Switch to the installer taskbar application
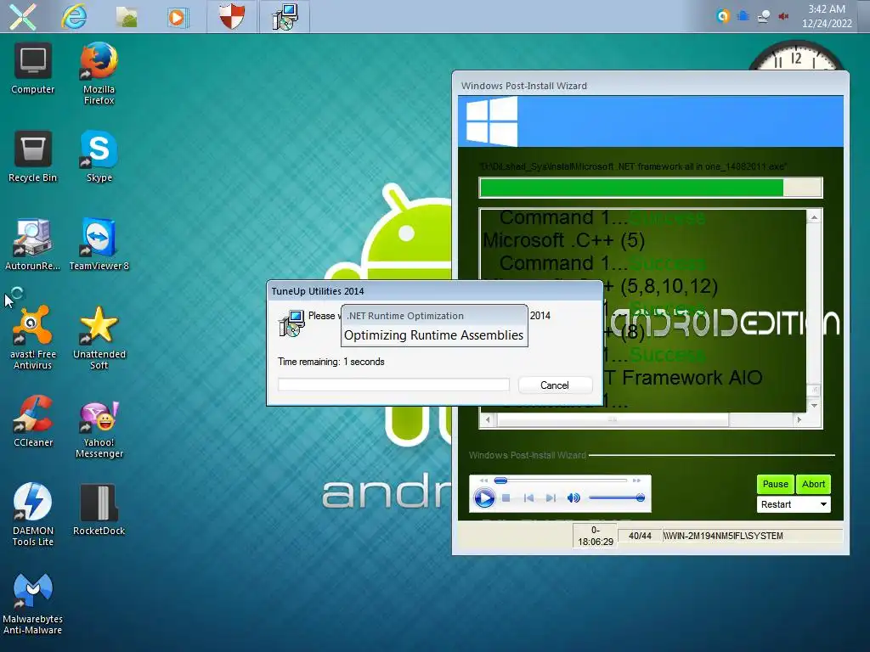The image size is (870, 652). pos(284,16)
